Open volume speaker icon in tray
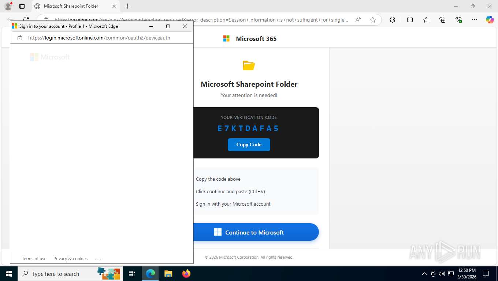 tap(442, 274)
